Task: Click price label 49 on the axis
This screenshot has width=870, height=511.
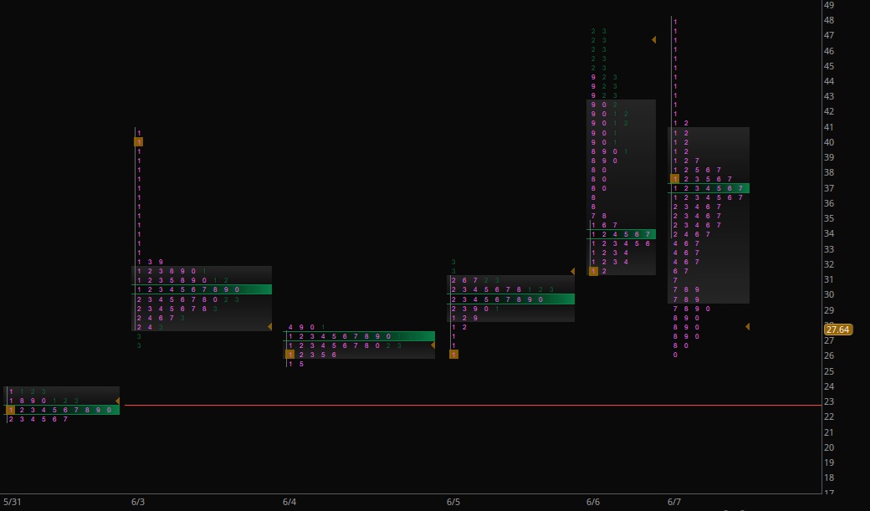Action: coord(829,5)
